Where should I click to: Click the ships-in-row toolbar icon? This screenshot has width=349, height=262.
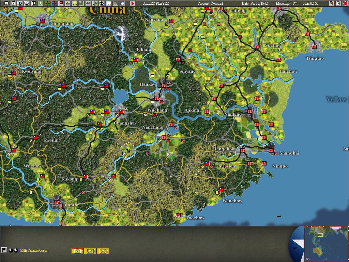pos(88,3)
